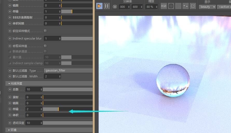This screenshot has width=231, height=133.
Task: Click the single rectangle region icon
Action: click(x=178, y=6)
